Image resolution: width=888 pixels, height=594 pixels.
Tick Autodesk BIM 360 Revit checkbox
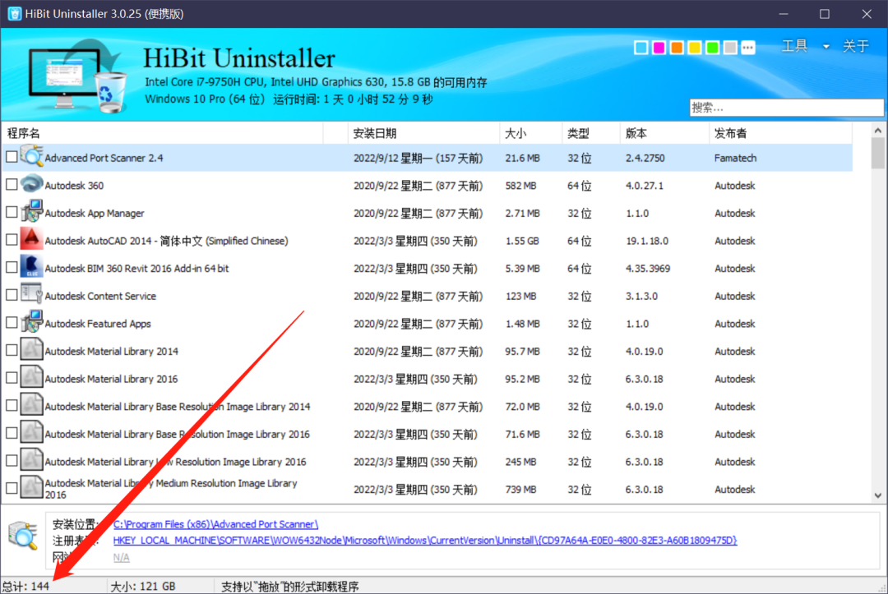12,267
